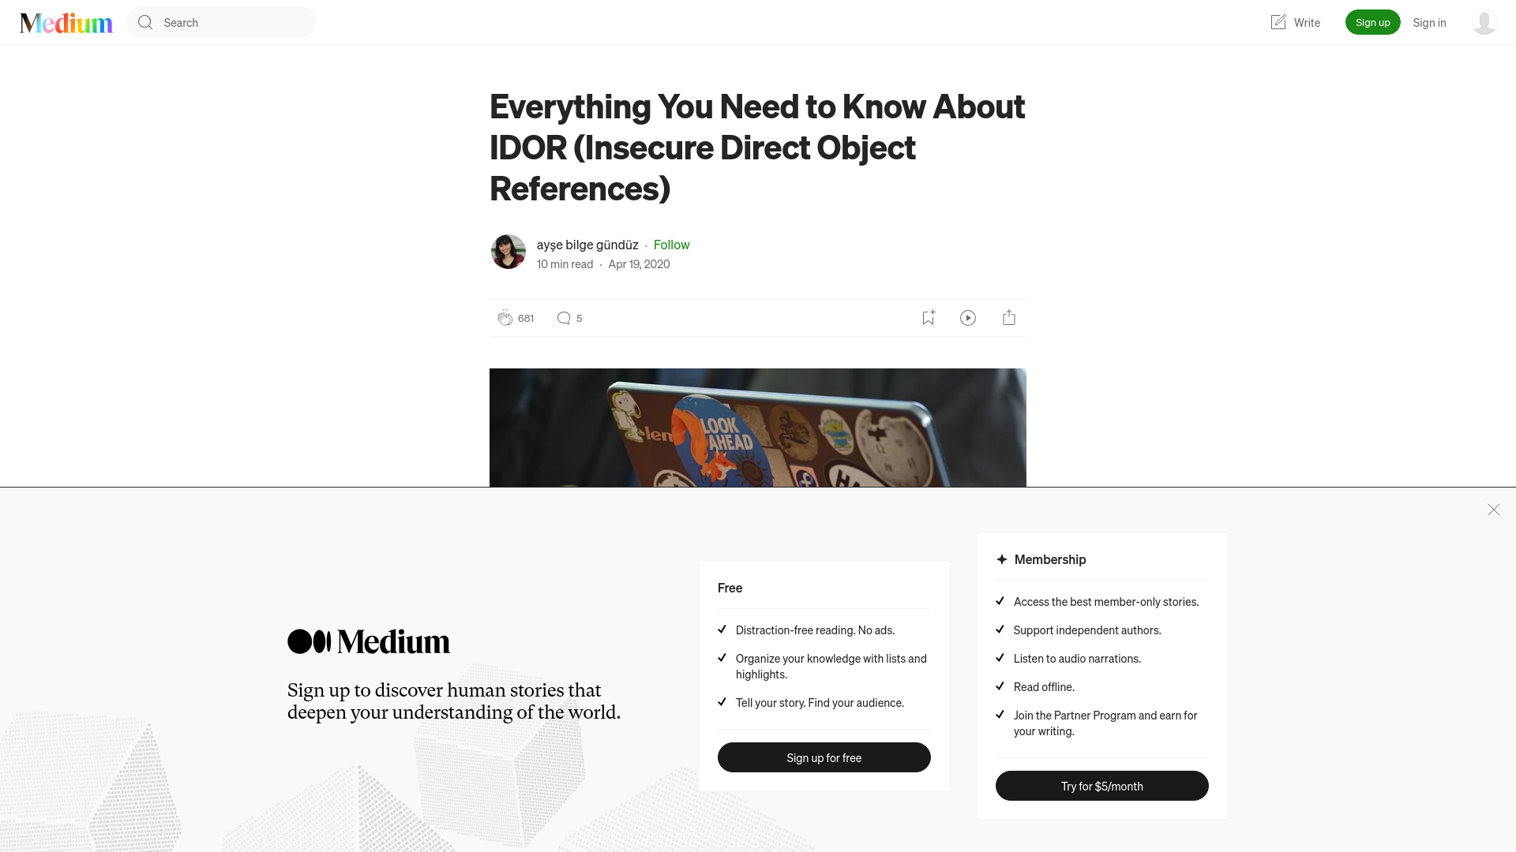Click the Write compose icon
The width and height of the screenshot is (1516, 852).
click(1278, 22)
